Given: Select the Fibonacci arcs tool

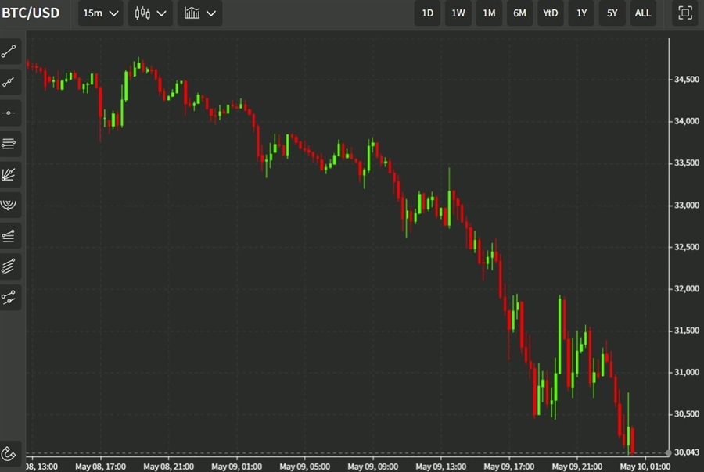Looking at the screenshot, I should (9, 205).
